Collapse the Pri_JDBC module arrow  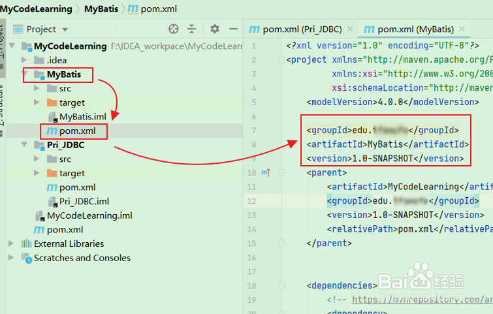(24, 144)
